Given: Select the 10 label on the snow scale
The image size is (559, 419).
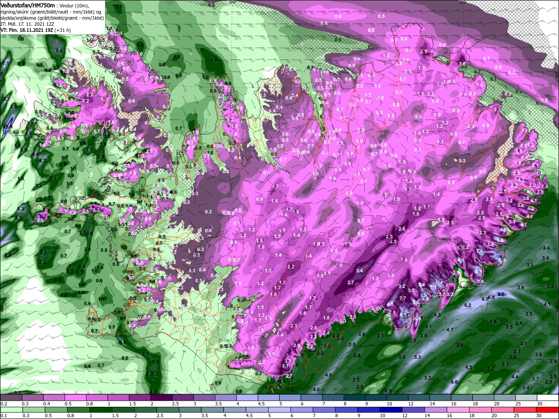Looking at the screenshot, I should tap(389, 404).
